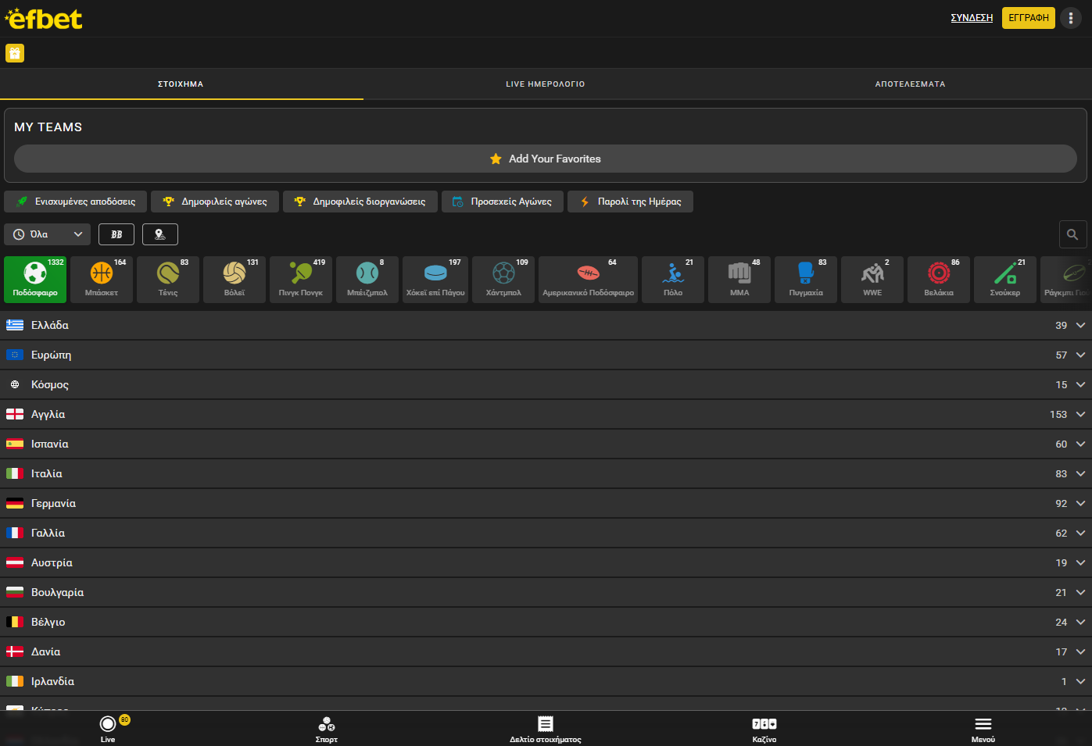Choose the Tennis sport icon
Image resolution: width=1092 pixels, height=746 pixels.
tap(168, 279)
